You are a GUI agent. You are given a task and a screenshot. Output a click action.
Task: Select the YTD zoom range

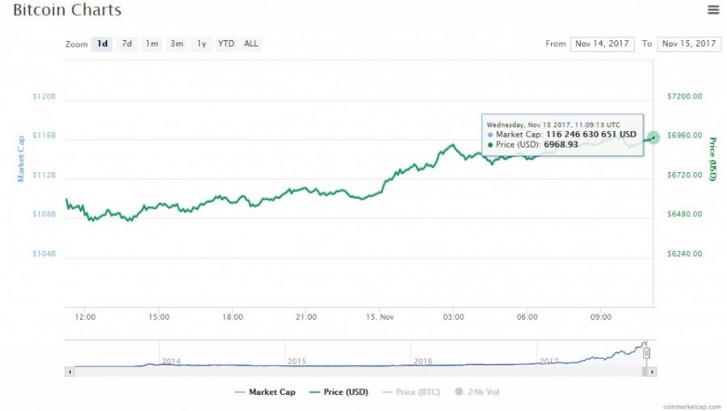pos(226,44)
